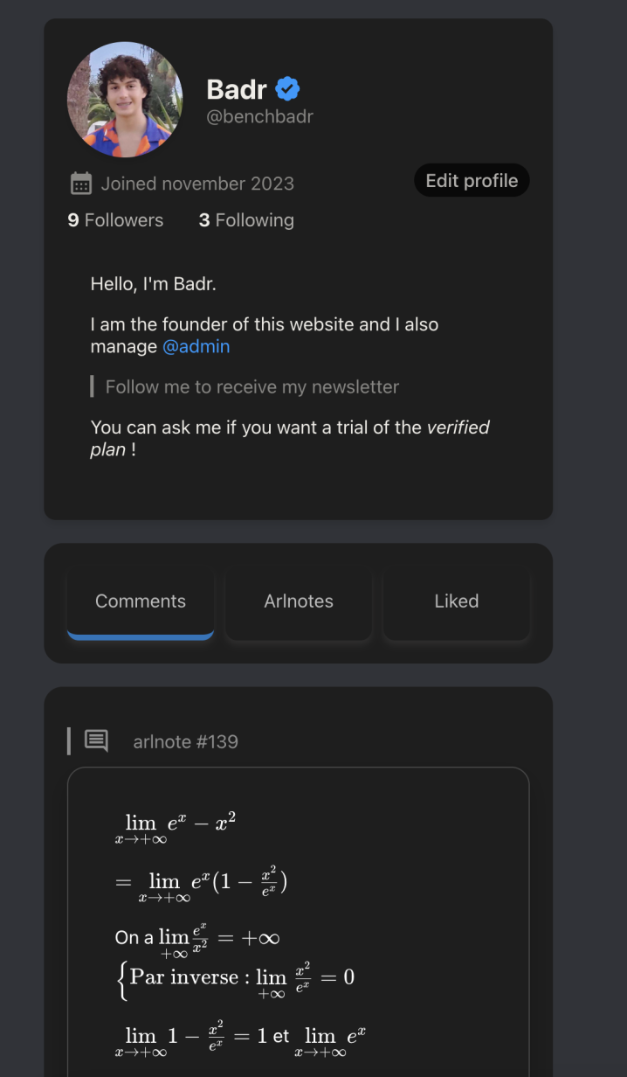This screenshot has height=1077, width=627.
Task: Click the comment bubble icon near arlnote #139
Action: pyautogui.click(x=96, y=741)
